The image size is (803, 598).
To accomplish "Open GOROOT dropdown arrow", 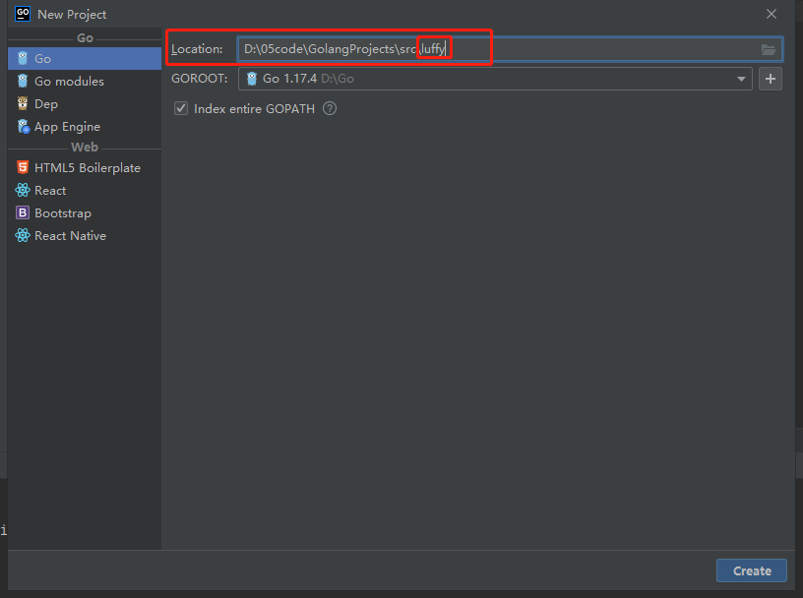I will point(741,79).
